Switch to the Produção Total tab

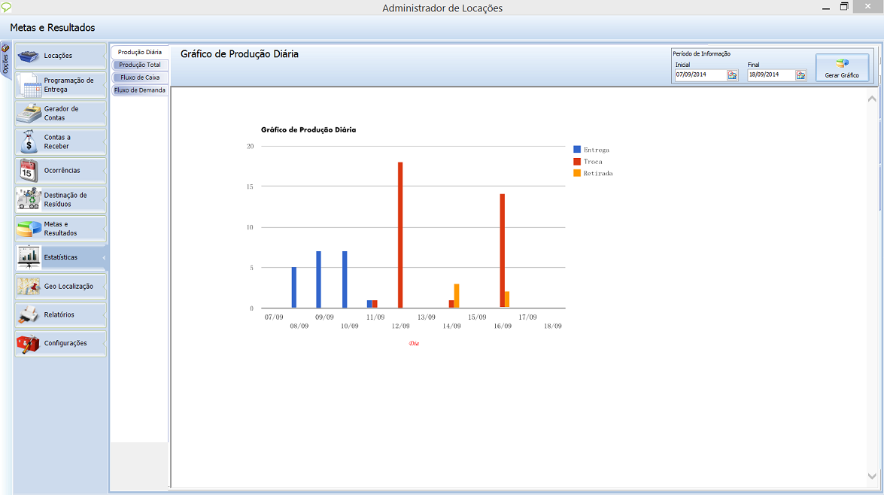(x=140, y=65)
